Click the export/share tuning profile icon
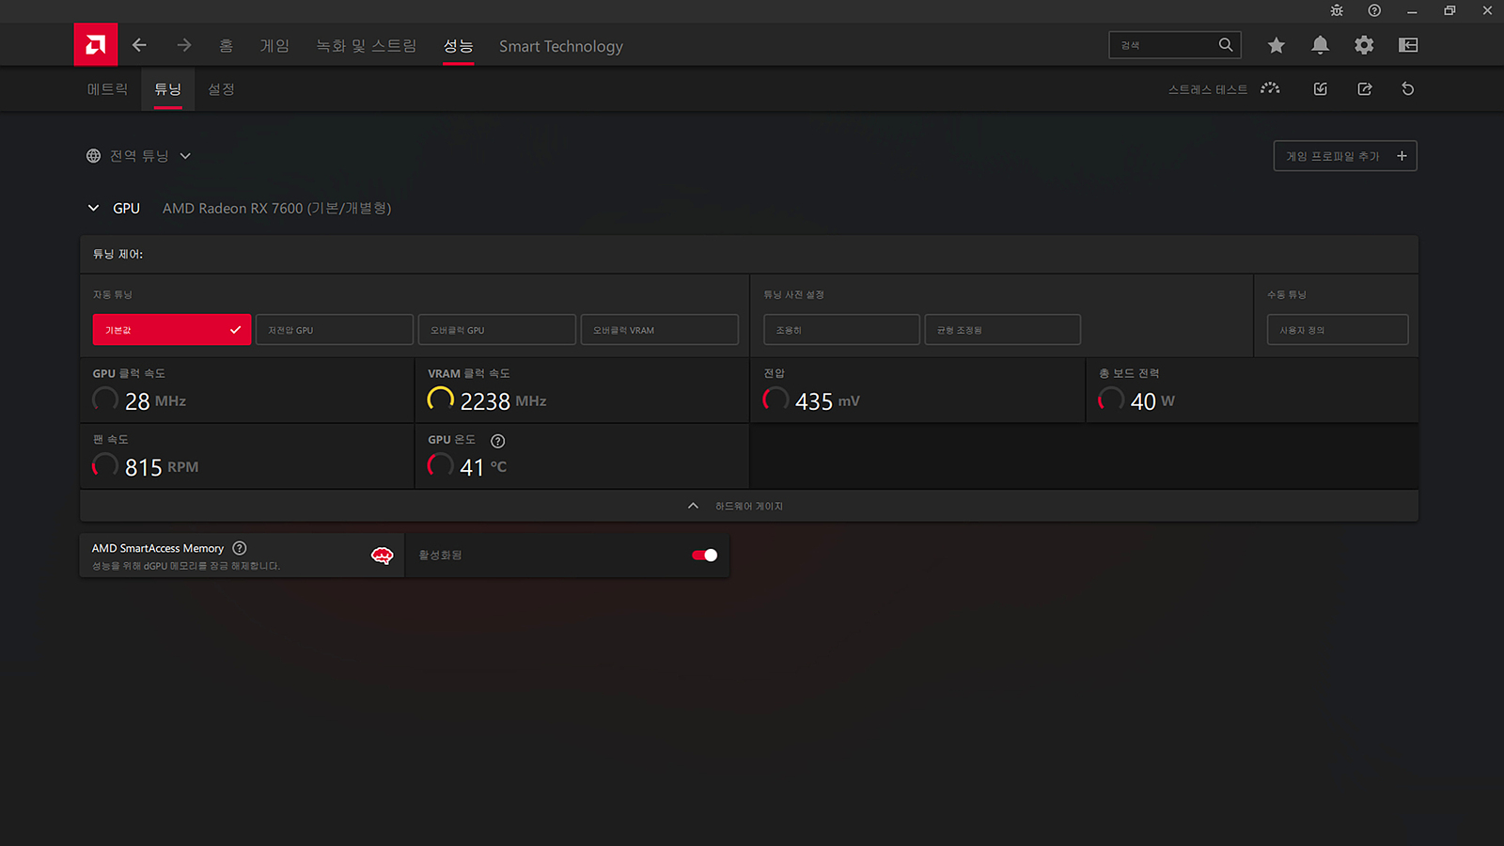This screenshot has width=1504, height=846. (1365, 89)
